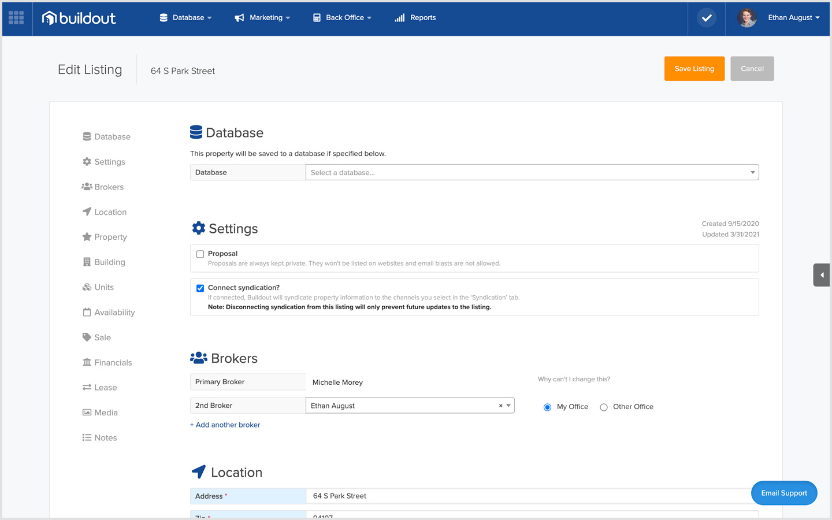Screen dimensions: 832x520
Task: Select the Other Office radio button
Action: tap(604, 407)
